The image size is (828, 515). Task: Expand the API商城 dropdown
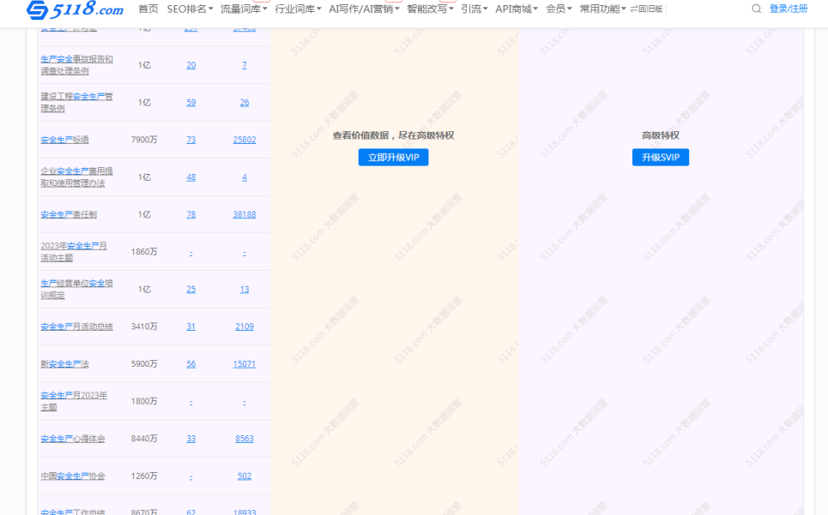pyautogui.click(x=517, y=9)
